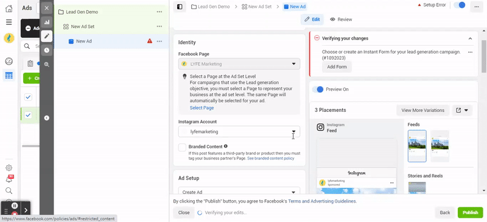
Task: Select the New Ad breadcrumb
Action: [x=295, y=7]
